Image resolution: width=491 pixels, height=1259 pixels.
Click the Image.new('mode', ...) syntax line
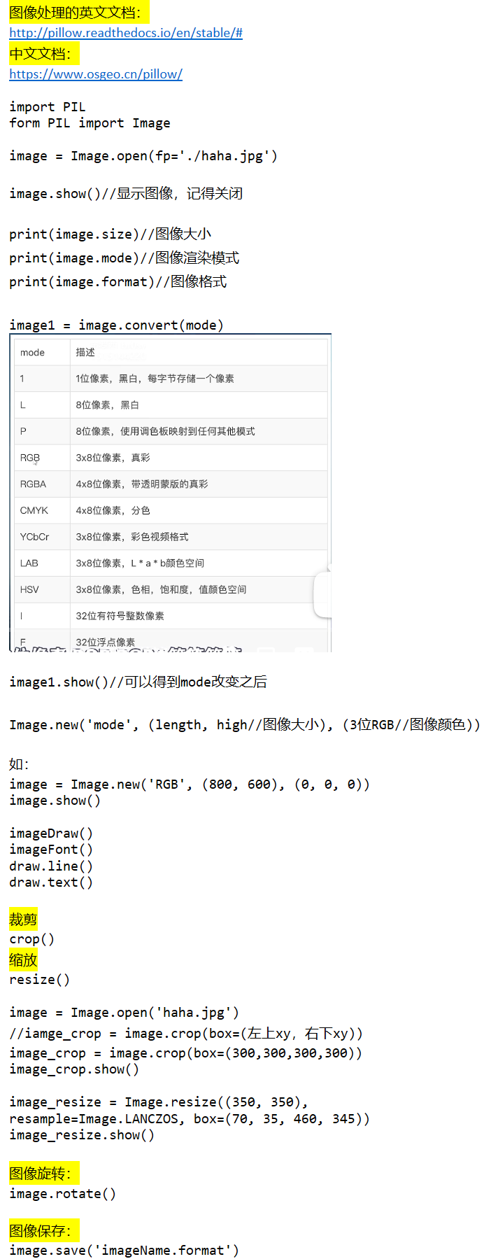[x=245, y=725]
